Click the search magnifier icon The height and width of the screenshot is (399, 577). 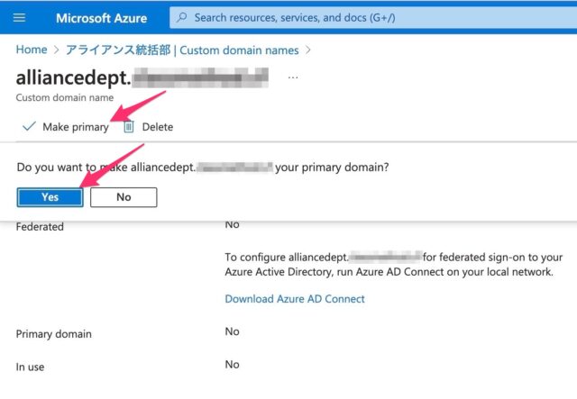[x=182, y=17]
